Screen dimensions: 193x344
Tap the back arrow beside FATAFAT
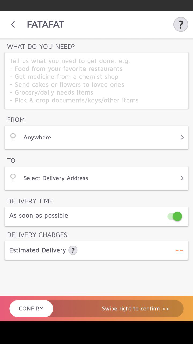point(13,24)
